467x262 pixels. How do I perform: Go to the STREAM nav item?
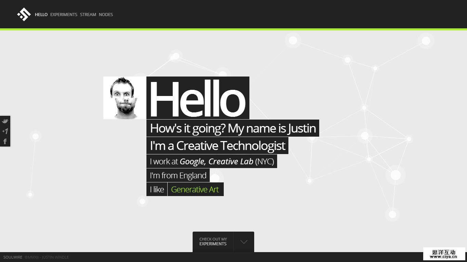pos(88,15)
